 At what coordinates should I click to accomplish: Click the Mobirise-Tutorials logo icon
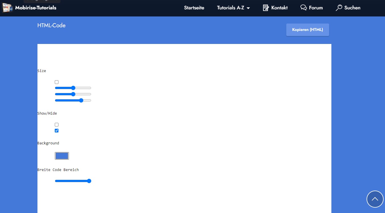point(8,8)
